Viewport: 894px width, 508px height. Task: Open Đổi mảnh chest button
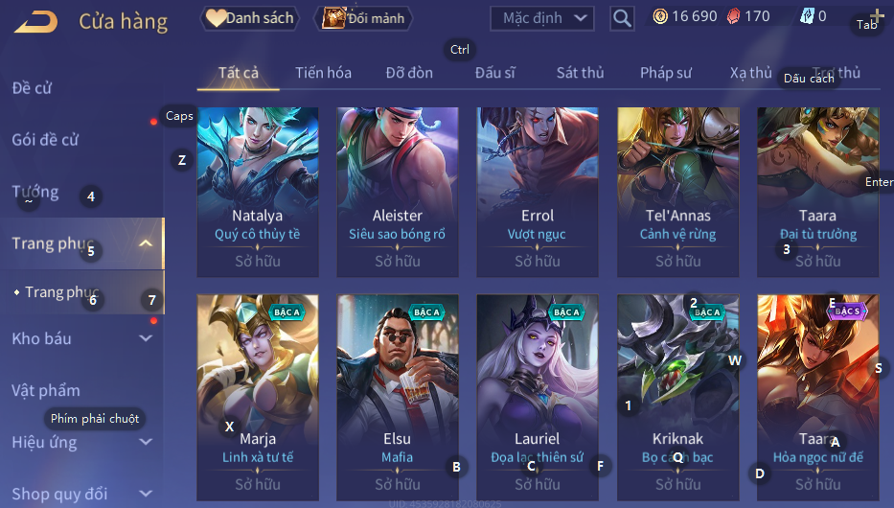pyautogui.click(x=363, y=18)
